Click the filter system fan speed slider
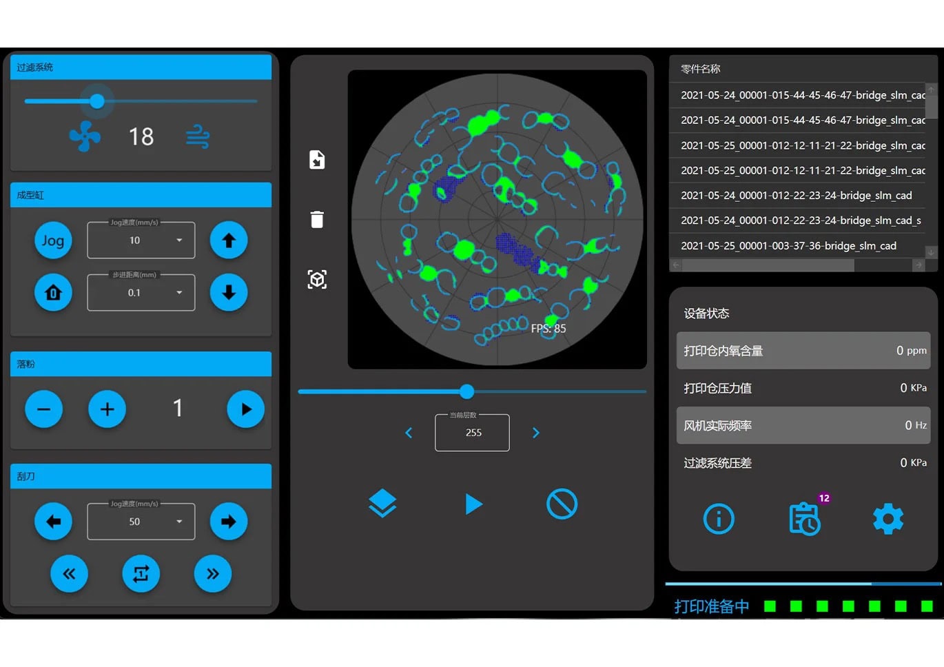The width and height of the screenshot is (944, 667). [x=141, y=101]
